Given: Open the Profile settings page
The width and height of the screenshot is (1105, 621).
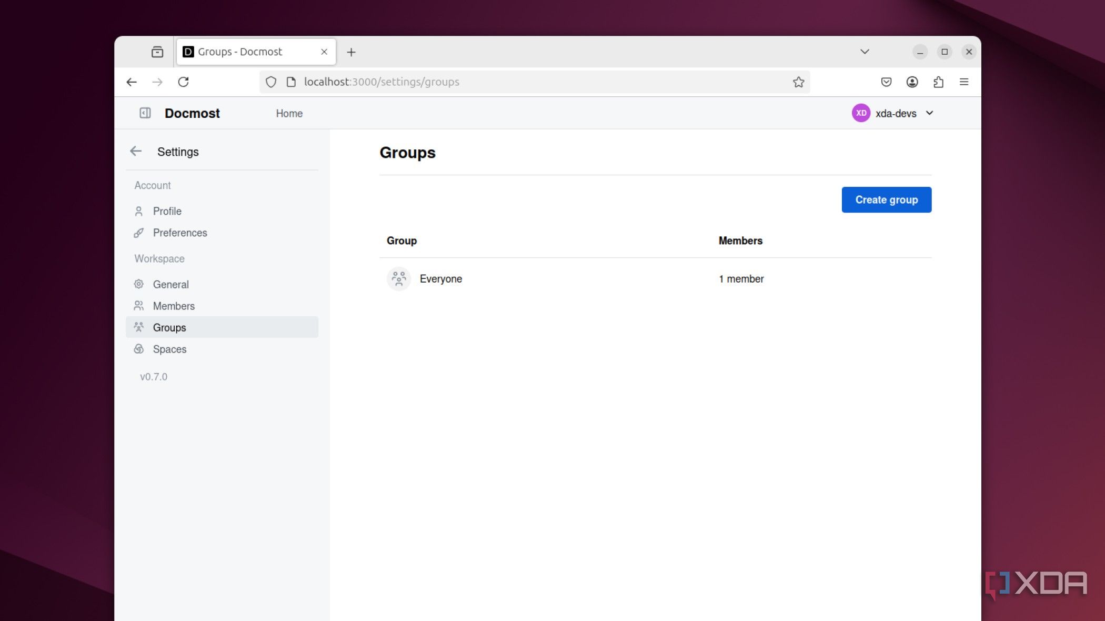Looking at the screenshot, I should click(222, 211).
